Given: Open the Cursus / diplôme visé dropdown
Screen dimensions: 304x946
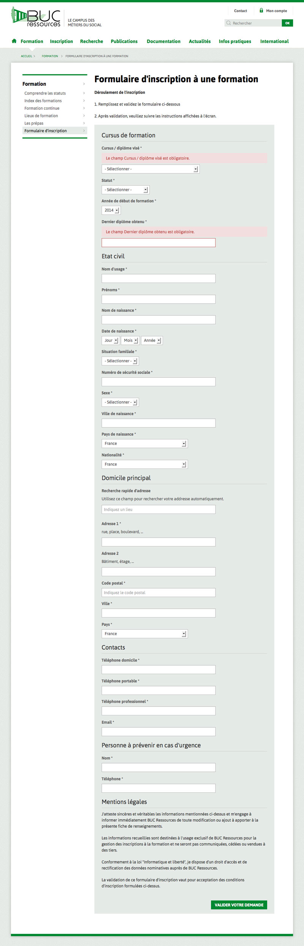Looking at the screenshot, I should click(150, 169).
